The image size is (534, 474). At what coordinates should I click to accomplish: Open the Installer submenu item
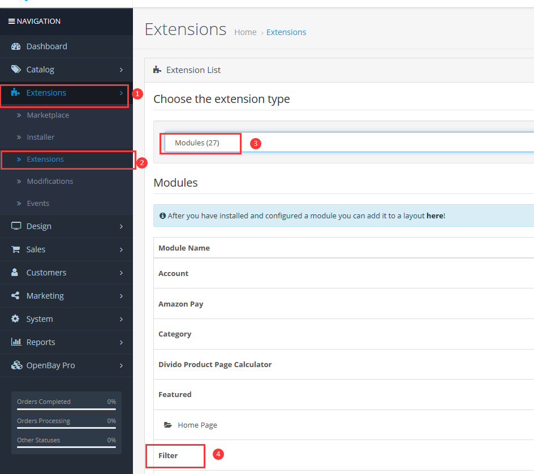66,137
